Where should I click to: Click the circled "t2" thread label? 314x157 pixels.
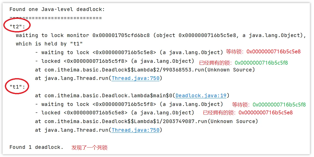pos(17,26)
